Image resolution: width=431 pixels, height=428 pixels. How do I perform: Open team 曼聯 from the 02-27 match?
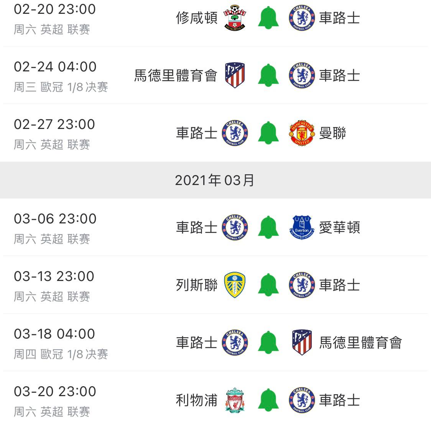tap(332, 133)
